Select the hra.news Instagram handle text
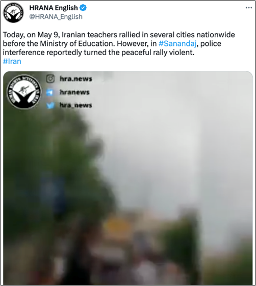 [75, 79]
